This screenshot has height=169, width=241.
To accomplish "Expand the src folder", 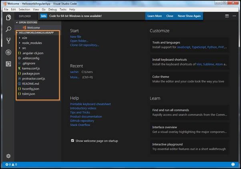I will click(x=20, y=48).
